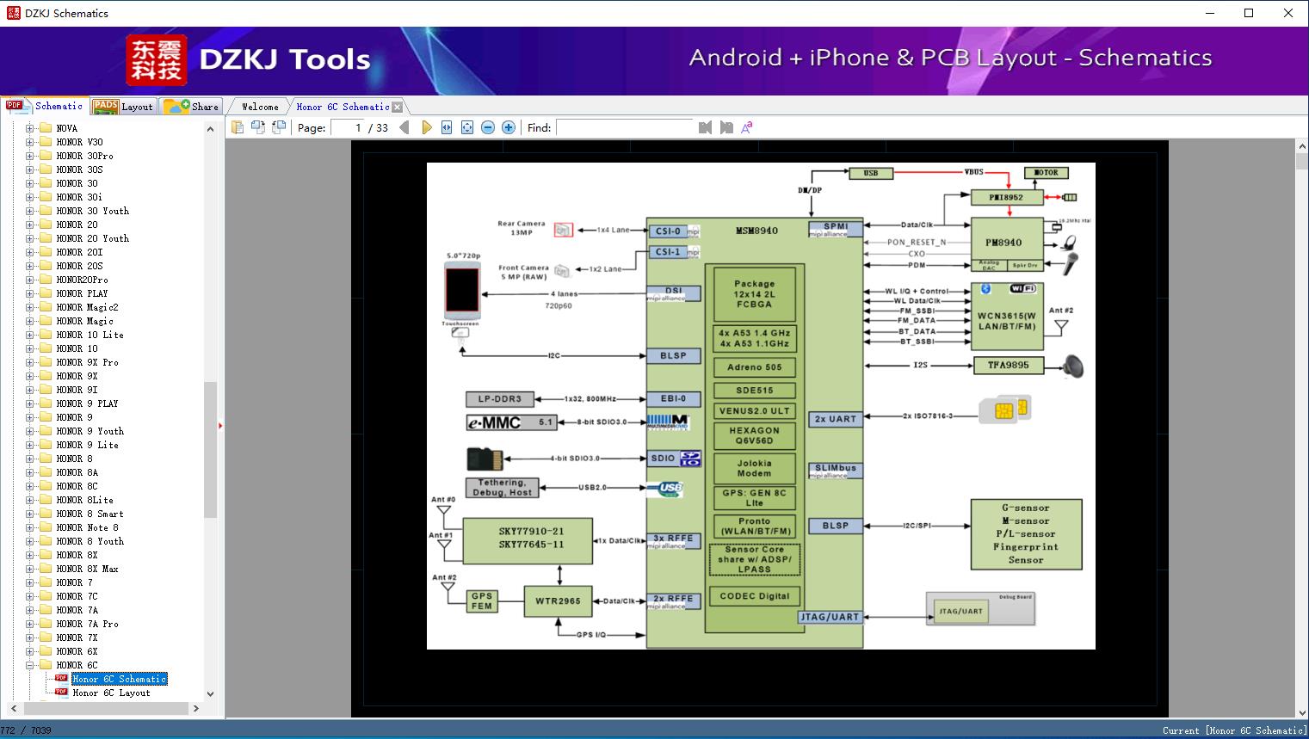Go to the previous page with the grey arrow
This screenshot has height=739, width=1309.
(x=404, y=127)
